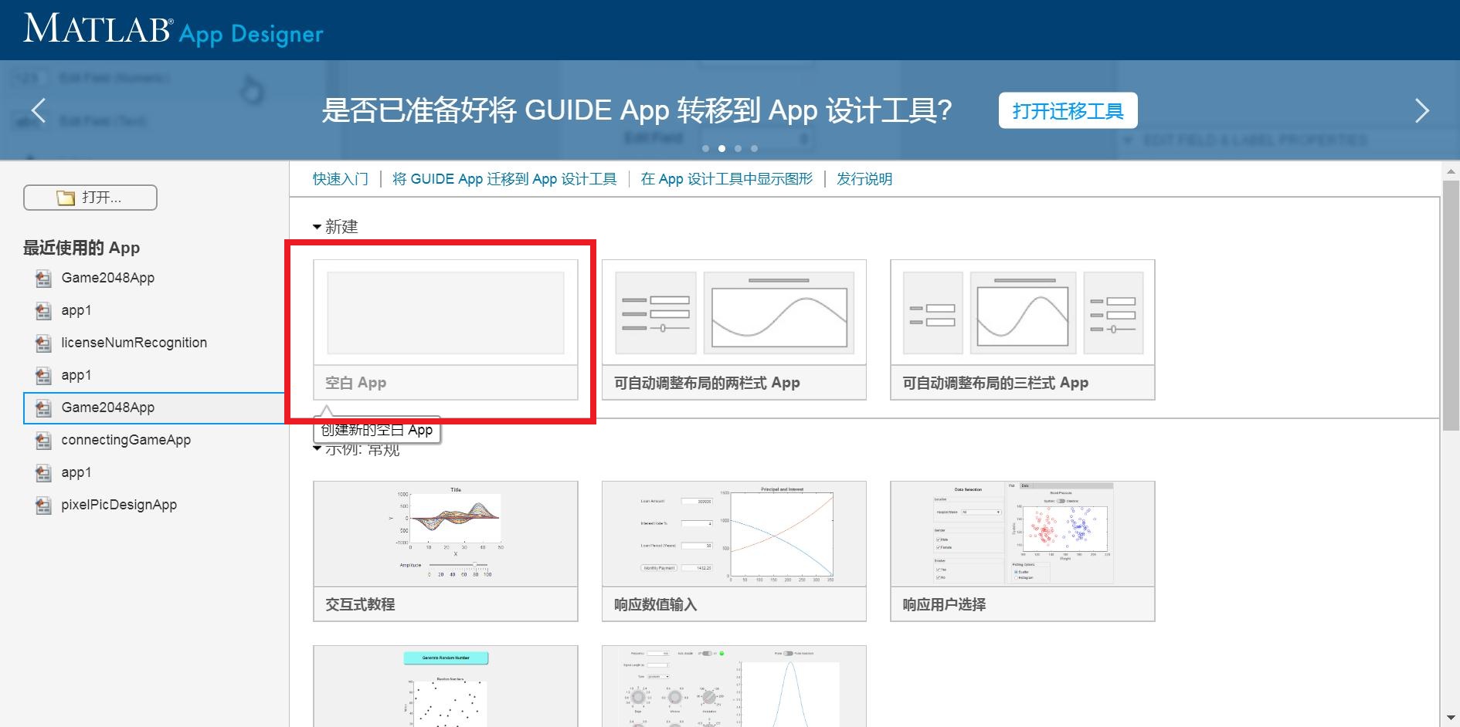Click the scrollbar down arrow
Viewport: 1460px width, 727px height.
coord(1451,719)
